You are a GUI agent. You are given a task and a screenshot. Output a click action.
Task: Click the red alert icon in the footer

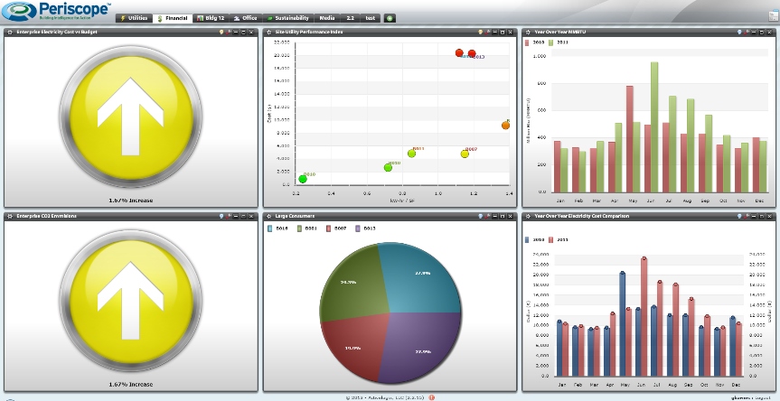431,397
